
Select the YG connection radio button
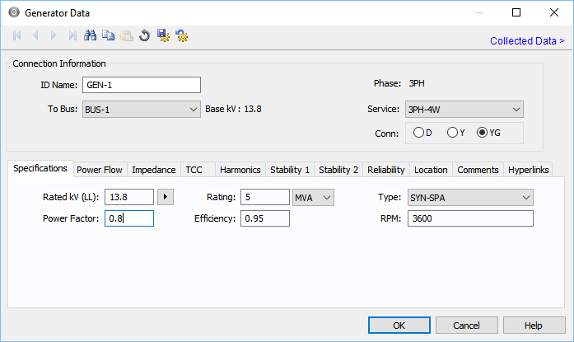[483, 133]
